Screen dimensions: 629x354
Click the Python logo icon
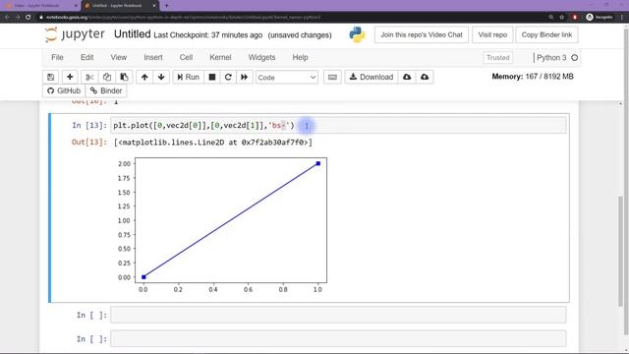[x=357, y=35]
